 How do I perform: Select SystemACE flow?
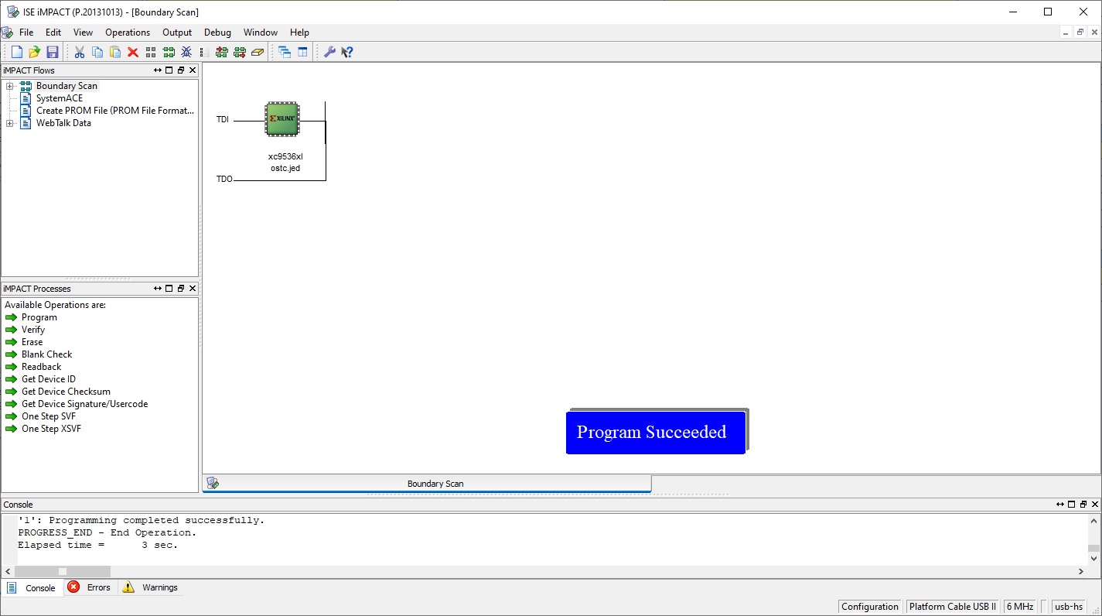click(60, 98)
